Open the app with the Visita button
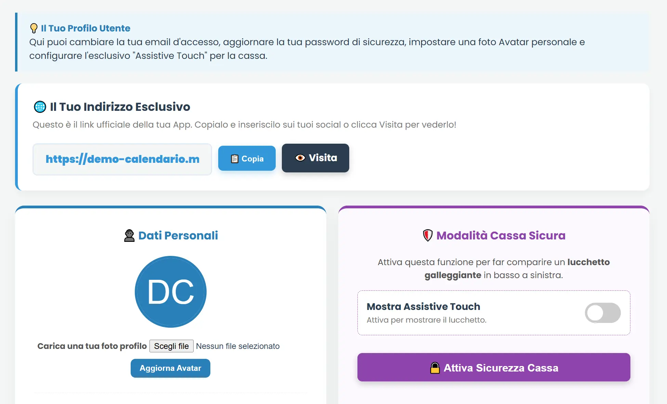The image size is (667, 404). tap(315, 158)
